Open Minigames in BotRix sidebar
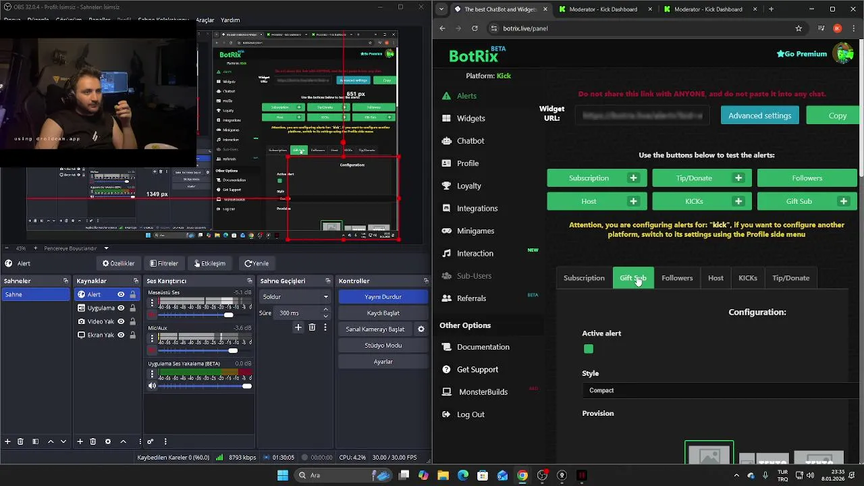Image resolution: width=864 pixels, height=486 pixels. coord(475,231)
